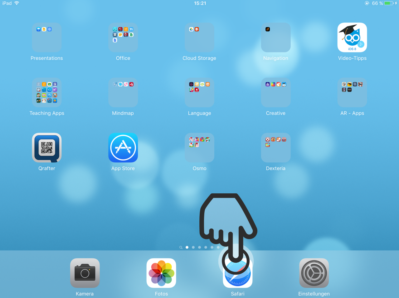Open the Osmo folder
399x298 pixels.
pos(199,148)
